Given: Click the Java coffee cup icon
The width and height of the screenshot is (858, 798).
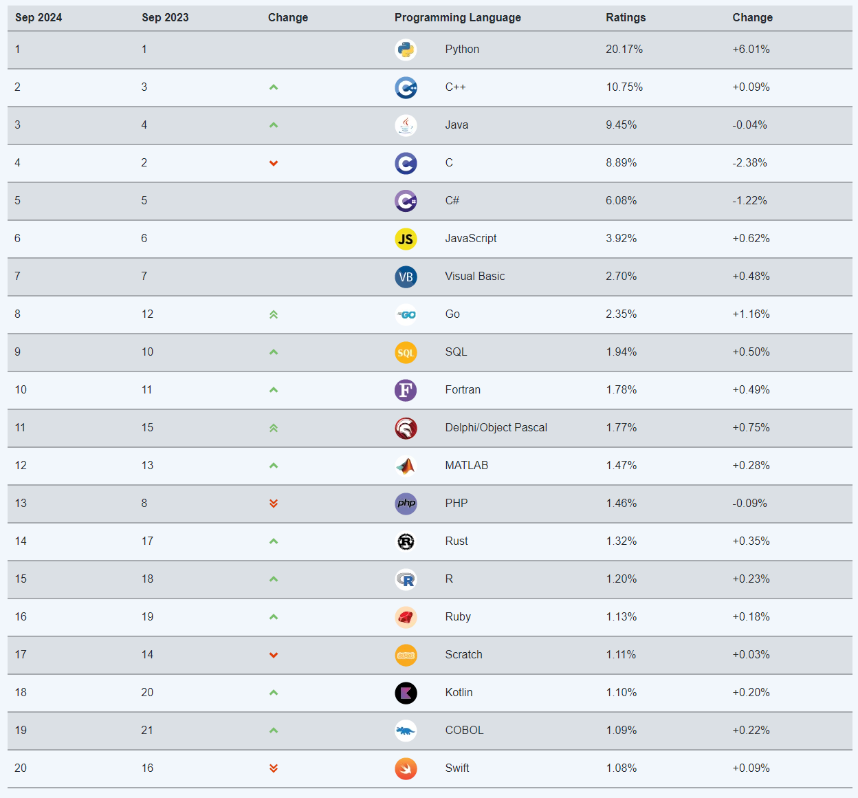Looking at the screenshot, I should click(x=406, y=125).
